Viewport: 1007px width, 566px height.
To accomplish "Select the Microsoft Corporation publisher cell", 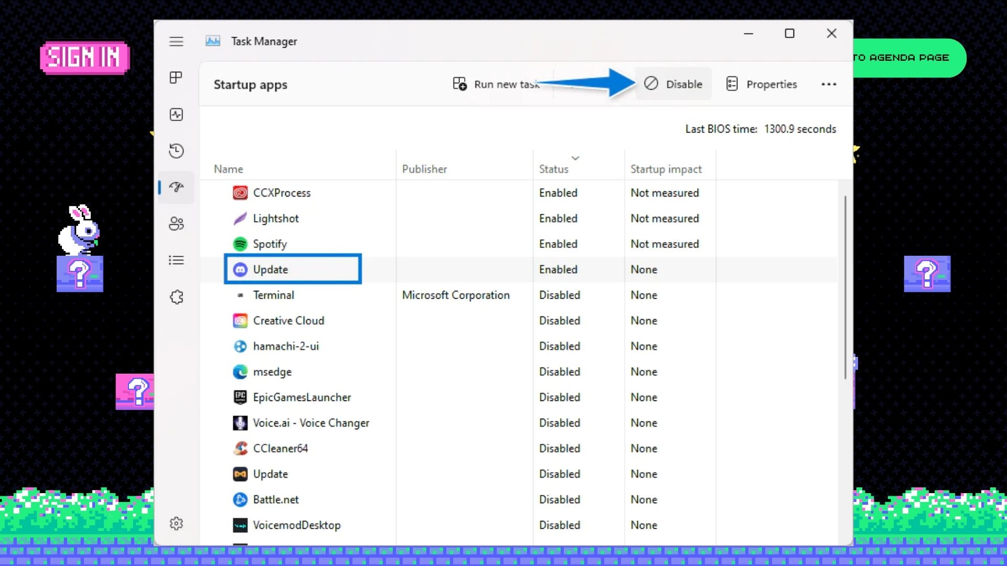I will (456, 295).
